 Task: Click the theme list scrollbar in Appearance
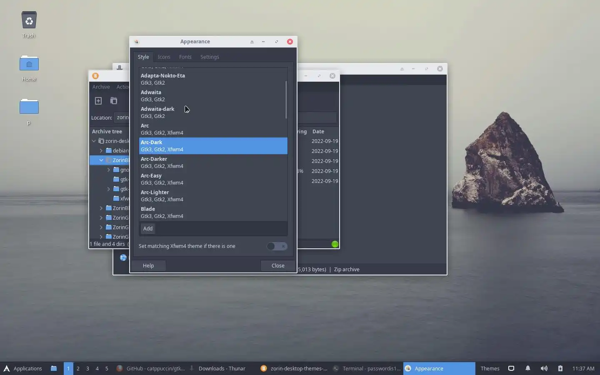pyautogui.click(x=286, y=100)
